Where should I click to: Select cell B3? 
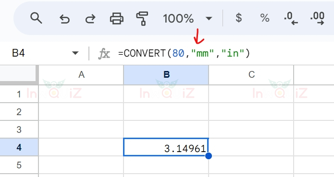tap(166, 130)
